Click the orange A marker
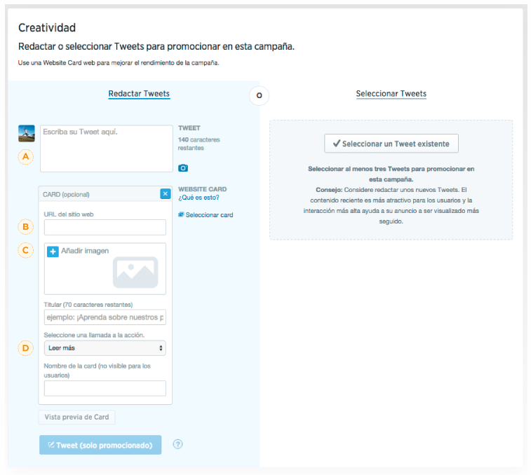 pyautogui.click(x=26, y=157)
